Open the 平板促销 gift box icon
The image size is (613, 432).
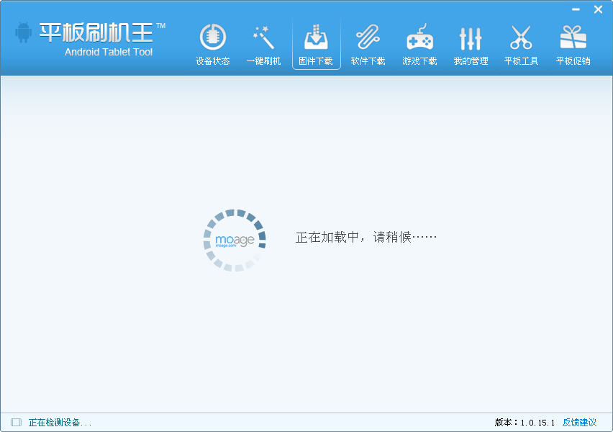(573, 37)
